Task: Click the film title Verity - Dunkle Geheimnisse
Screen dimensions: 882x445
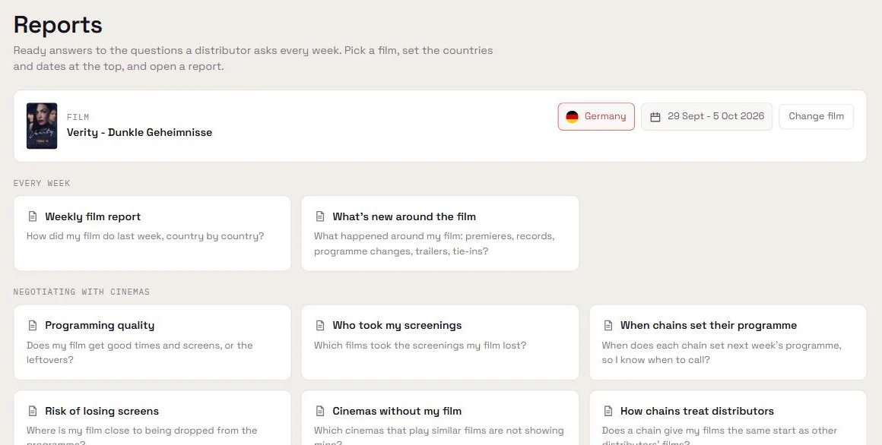Action: tap(139, 133)
